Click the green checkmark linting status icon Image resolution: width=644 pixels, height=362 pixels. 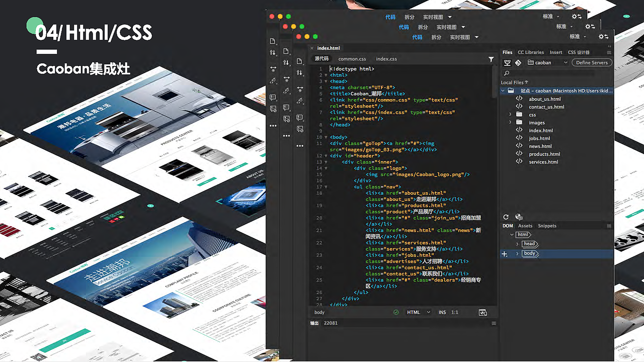pos(396,312)
